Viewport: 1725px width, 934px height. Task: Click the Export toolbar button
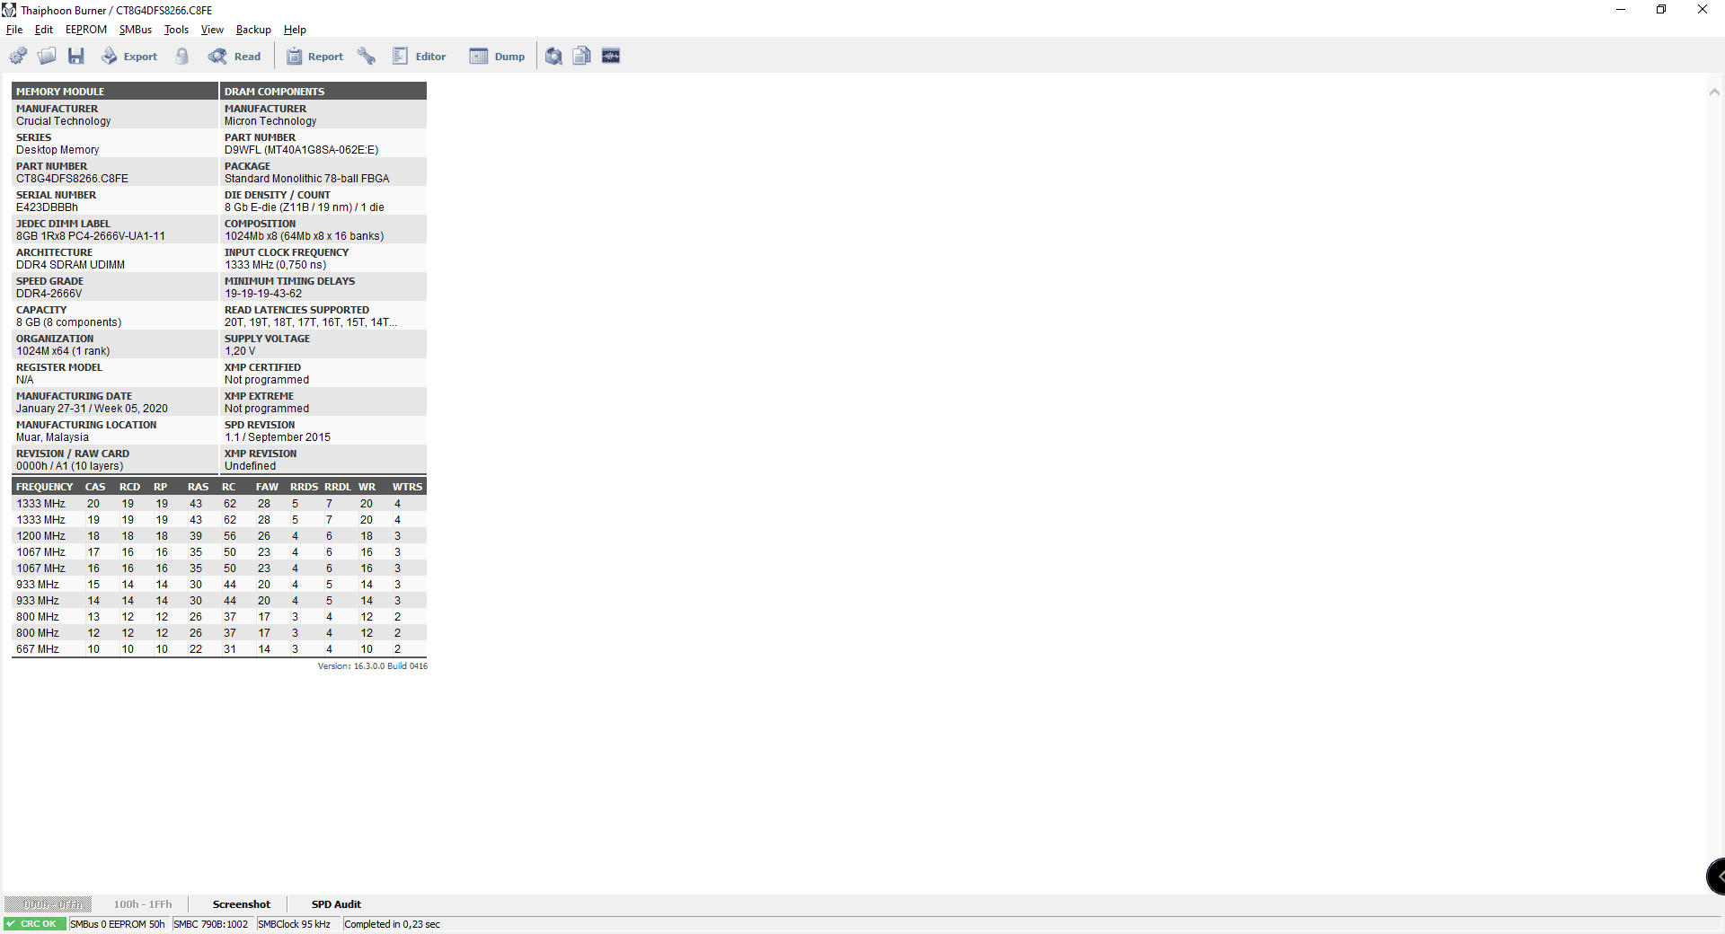128,57
